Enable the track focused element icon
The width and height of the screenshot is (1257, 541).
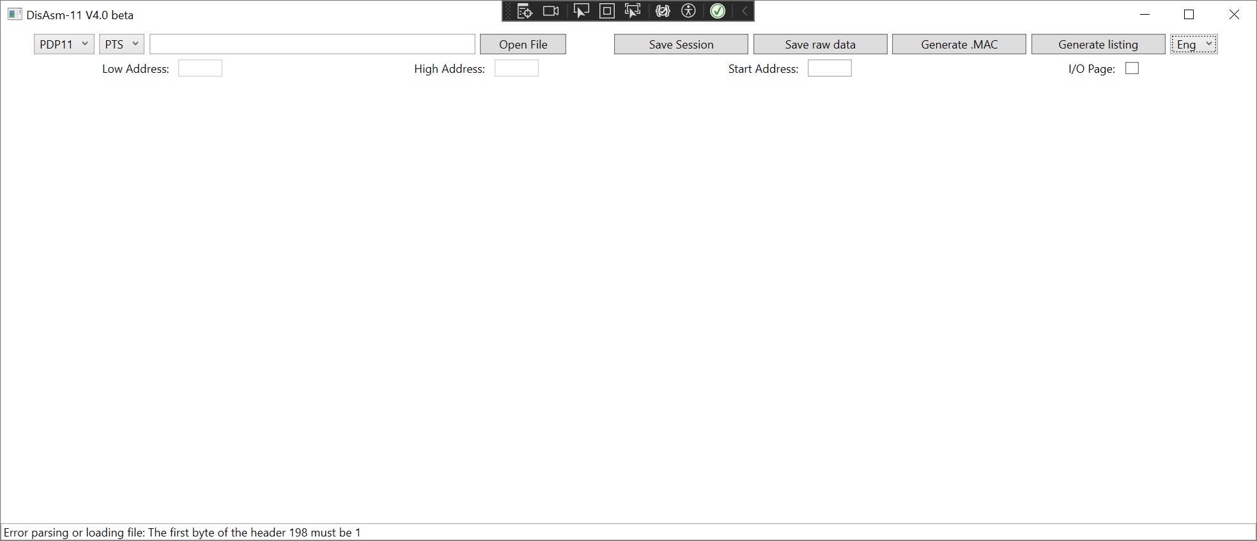633,11
